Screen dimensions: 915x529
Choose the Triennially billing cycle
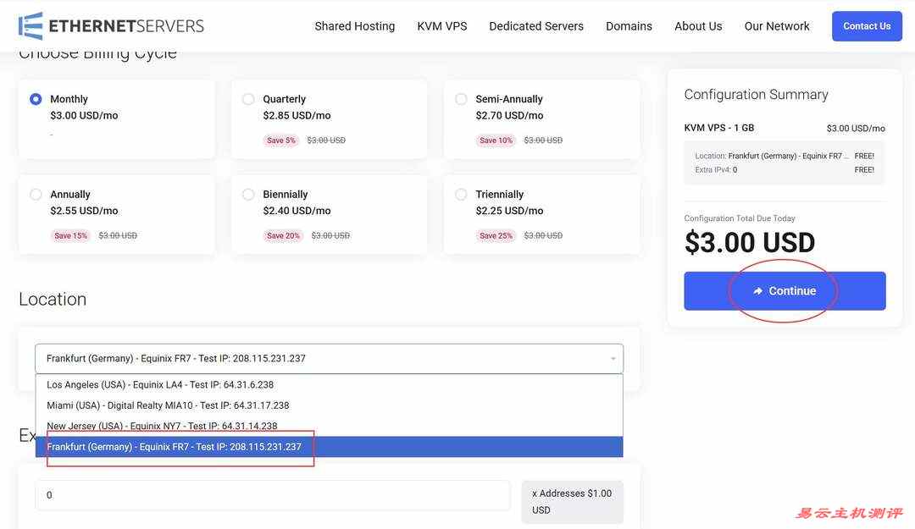coord(461,194)
